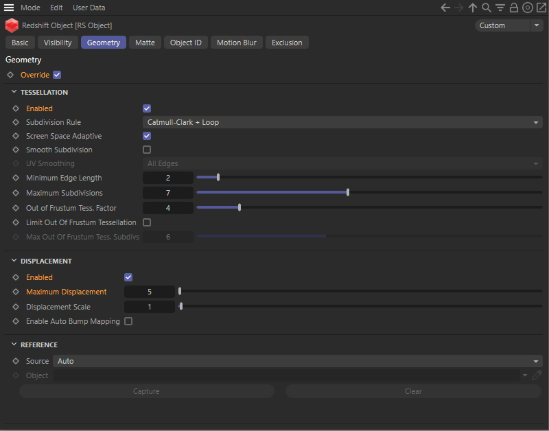Open the User Data menu
The image size is (549, 431).
[89, 8]
